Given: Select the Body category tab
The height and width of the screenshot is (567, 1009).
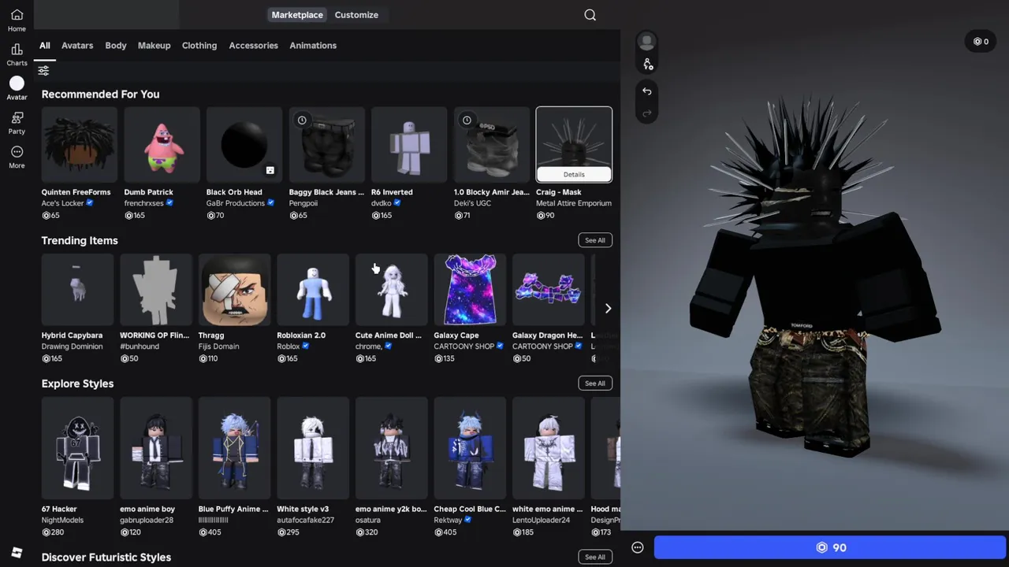Looking at the screenshot, I should click(x=116, y=46).
